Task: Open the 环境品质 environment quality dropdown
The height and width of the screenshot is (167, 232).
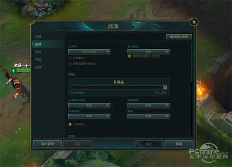Action: [149, 105]
